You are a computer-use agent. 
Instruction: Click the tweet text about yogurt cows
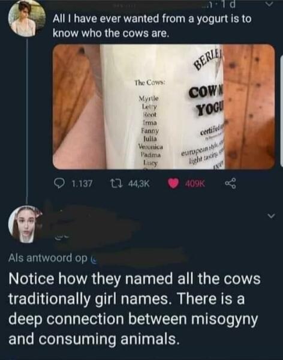pos(152,26)
